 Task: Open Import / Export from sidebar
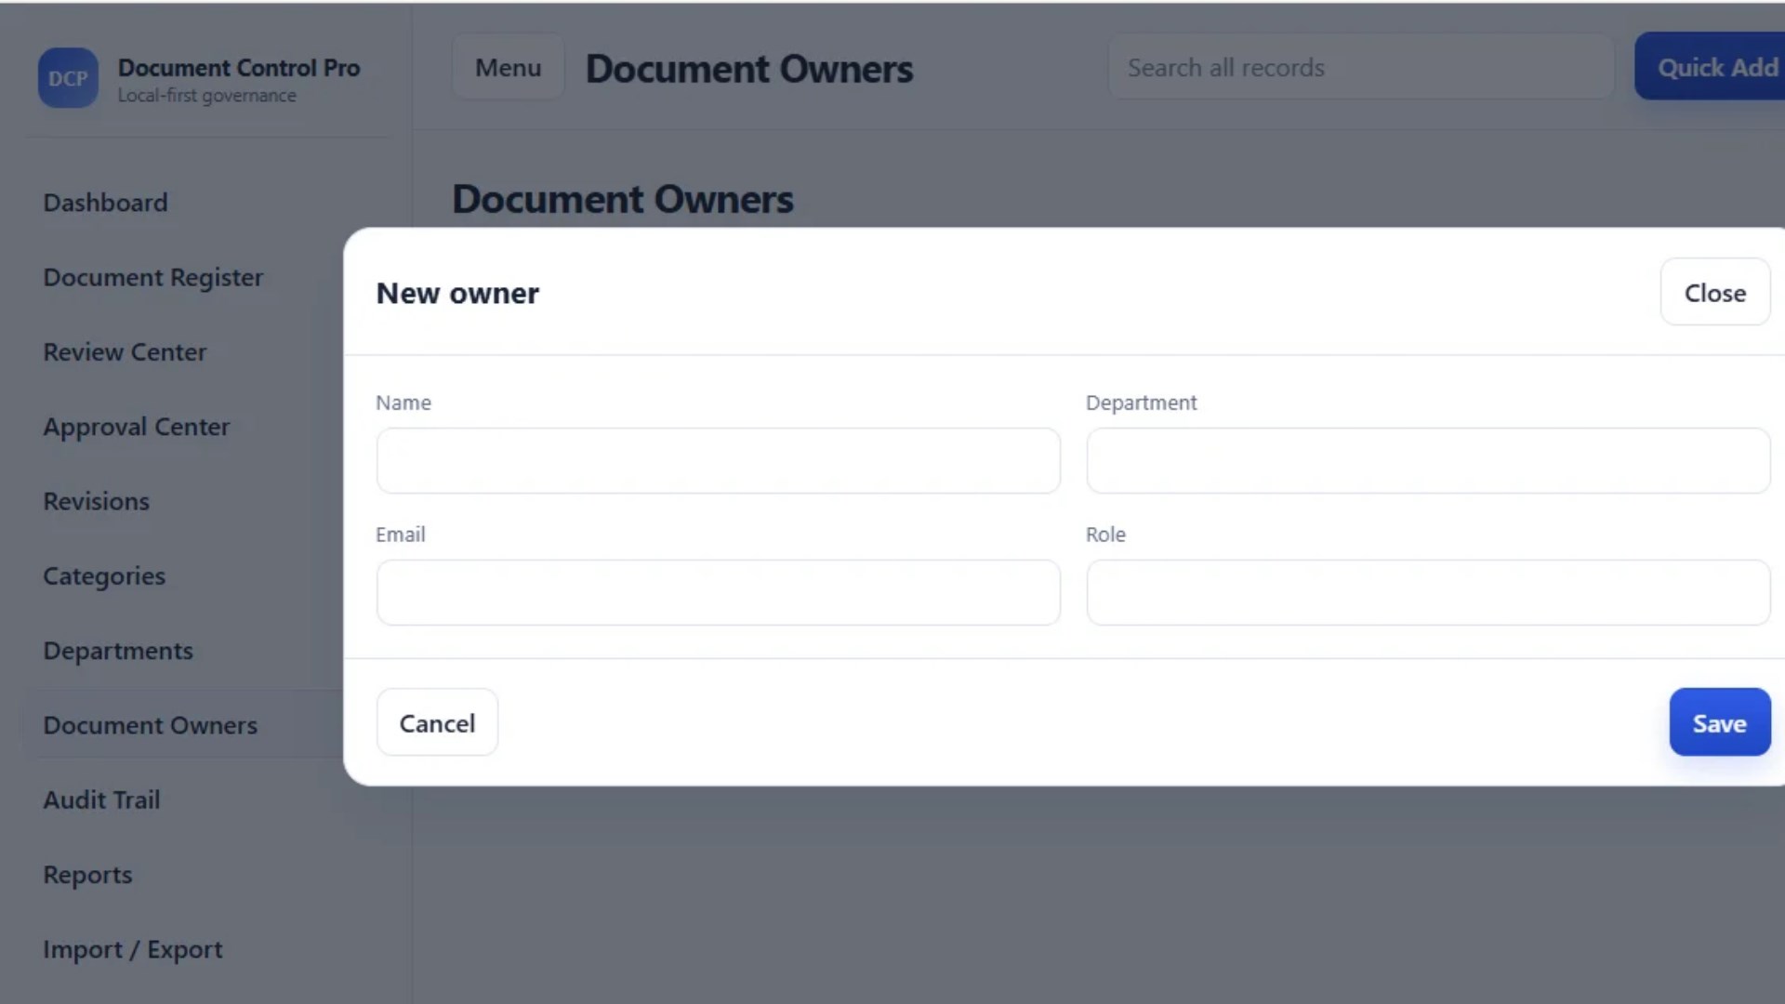[133, 949]
